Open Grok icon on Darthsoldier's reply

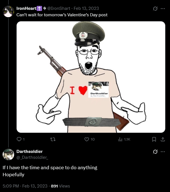point(155,152)
